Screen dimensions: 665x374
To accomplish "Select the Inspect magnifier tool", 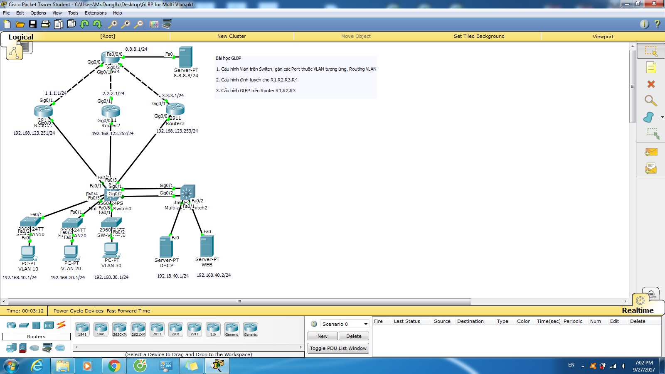I will point(651,101).
